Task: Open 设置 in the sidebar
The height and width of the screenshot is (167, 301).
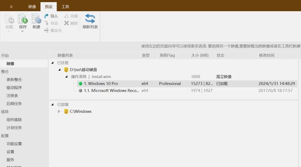Action: tap(10, 152)
